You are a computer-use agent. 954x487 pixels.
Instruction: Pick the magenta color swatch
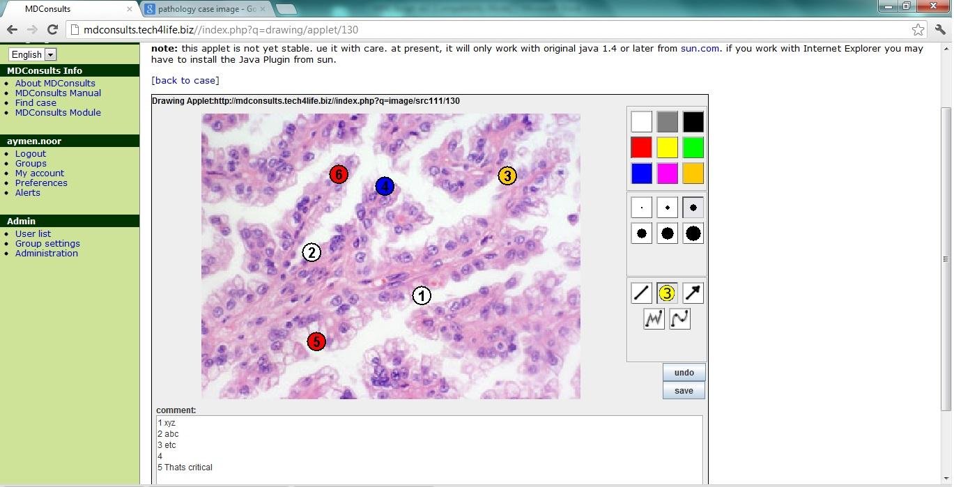point(667,173)
